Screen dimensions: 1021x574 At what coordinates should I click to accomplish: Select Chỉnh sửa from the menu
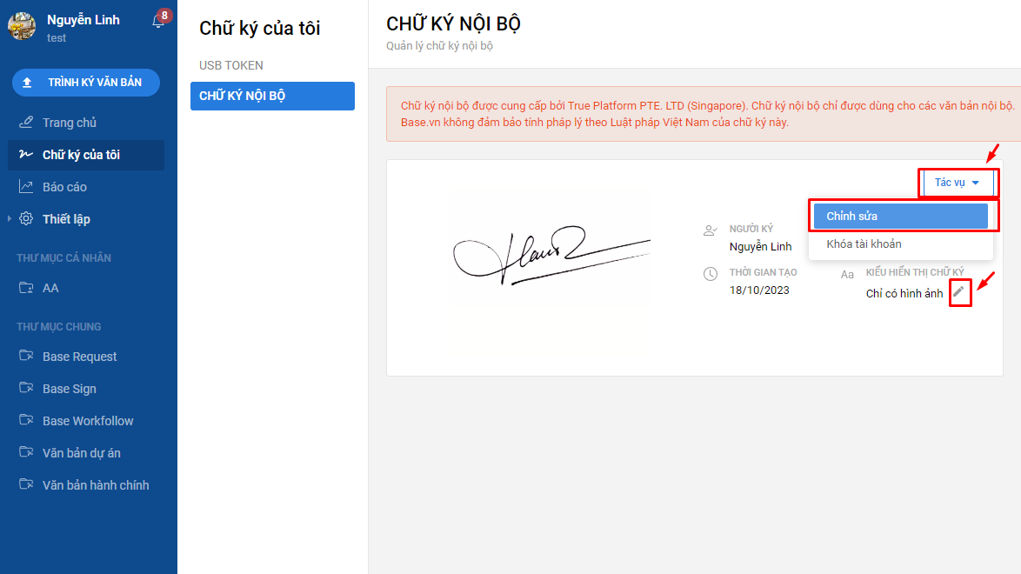tap(900, 217)
